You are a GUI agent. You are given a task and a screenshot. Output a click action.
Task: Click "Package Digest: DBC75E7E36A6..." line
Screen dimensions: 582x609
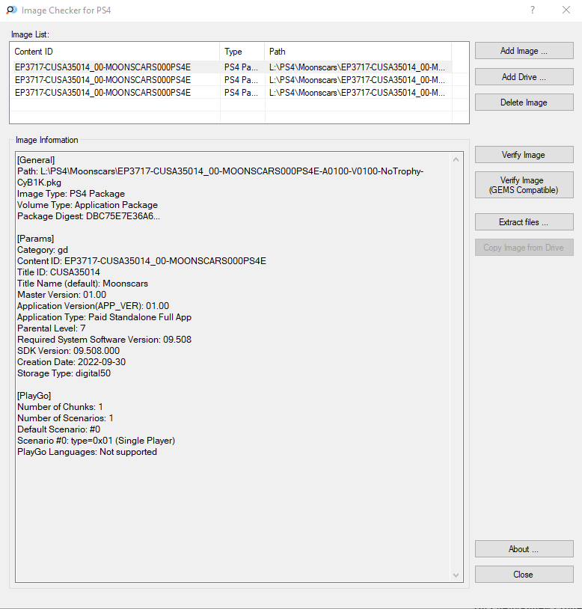(x=88, y=216)
